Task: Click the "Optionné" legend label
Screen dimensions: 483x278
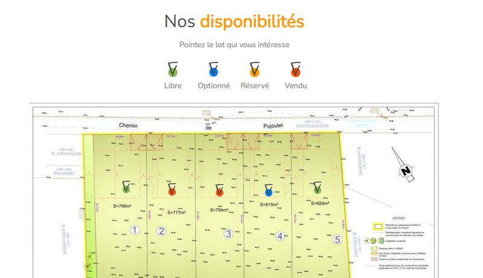Action: click(214, 86)
